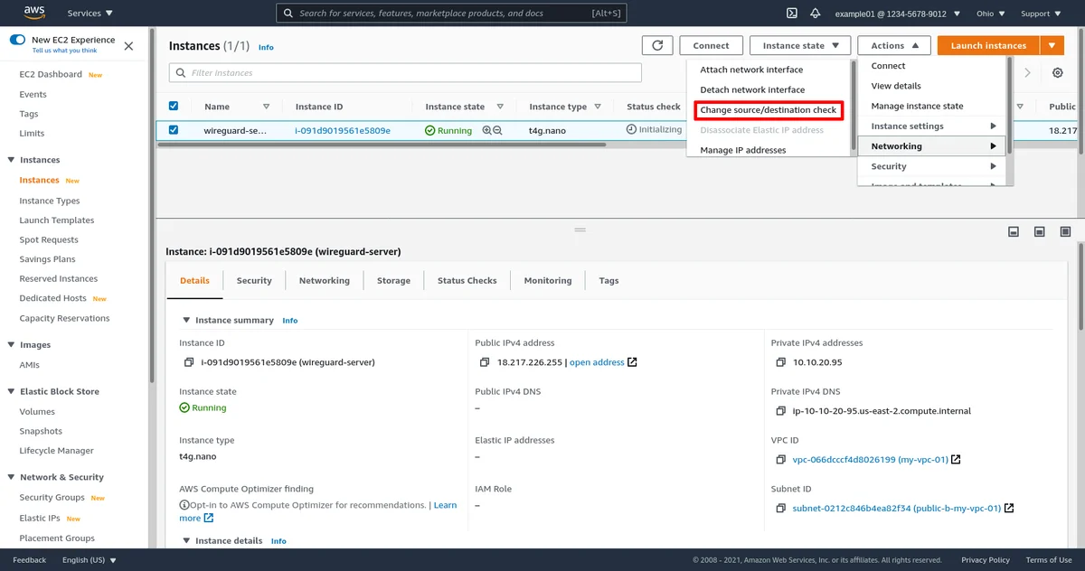
Task: Open the notifications bell icon
Action: [816, 14]
